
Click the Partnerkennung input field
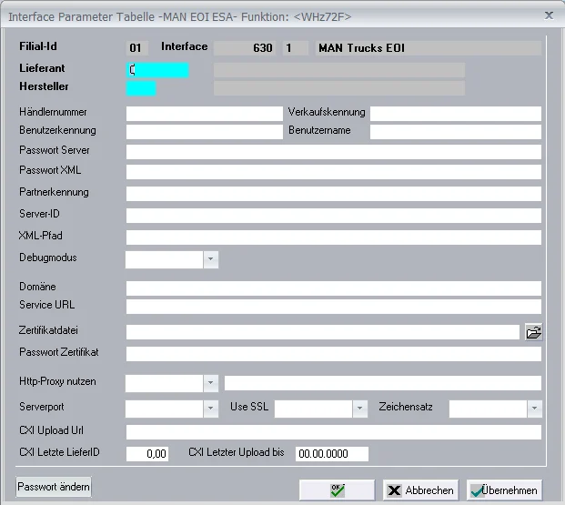pos(334,194)
